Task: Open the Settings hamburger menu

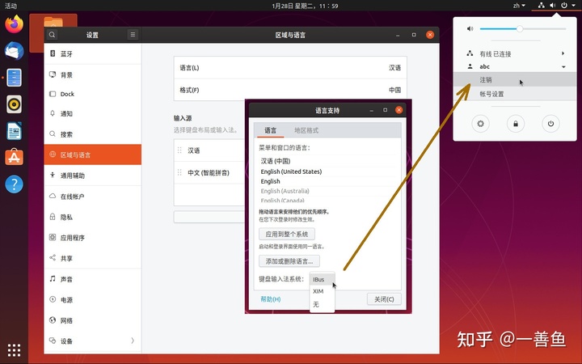Action: point(133,35)
